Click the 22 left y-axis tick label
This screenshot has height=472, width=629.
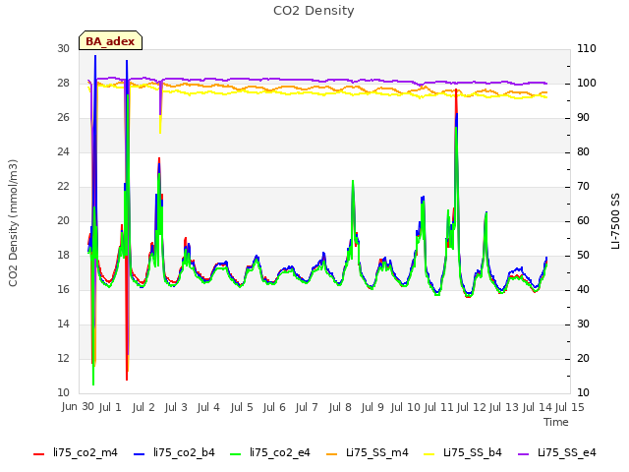click(63, 187)
